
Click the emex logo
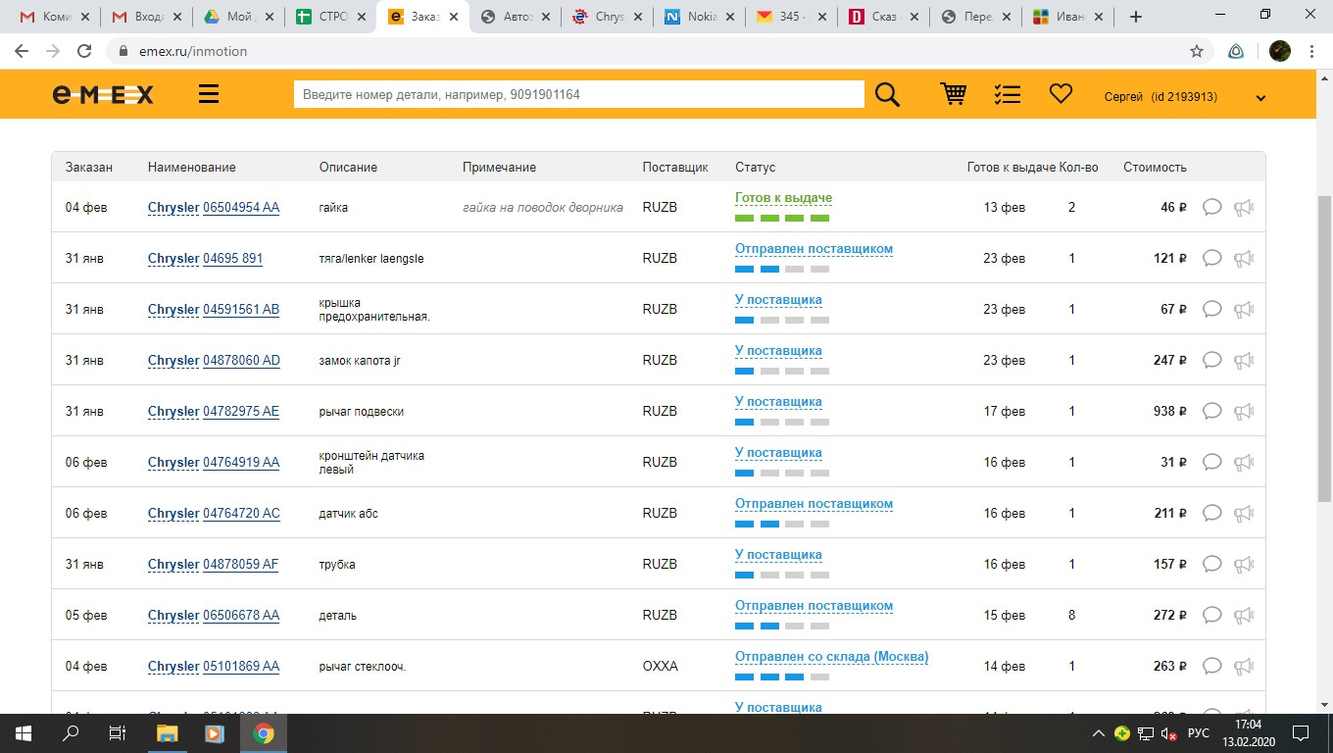(103, 94)
